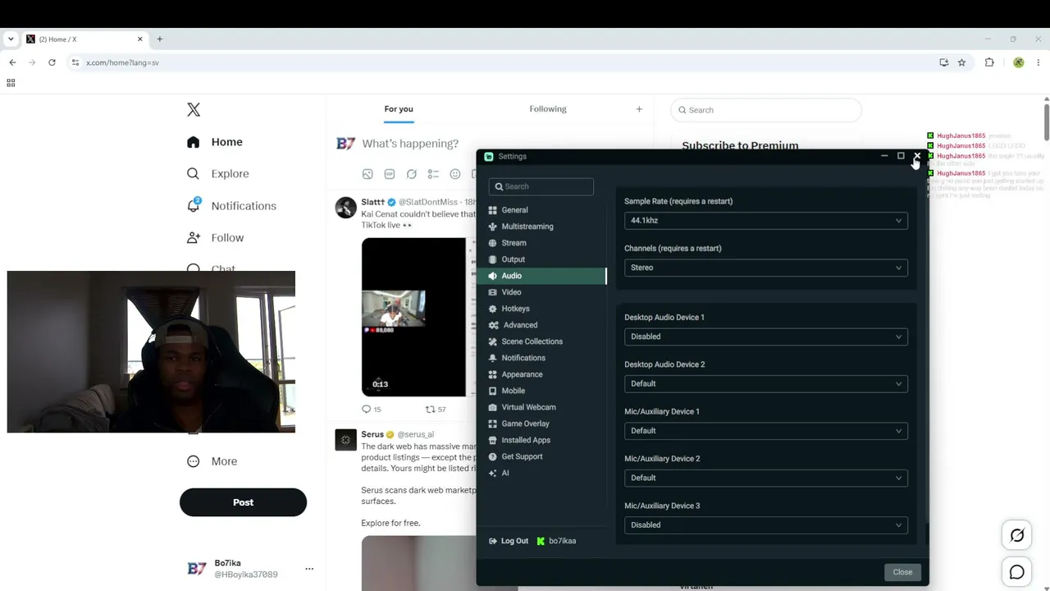Open Chrome's tab search dropdown
Viewport: 1050px width, 591px height.
pyautogui.click(x=11, y=39)
